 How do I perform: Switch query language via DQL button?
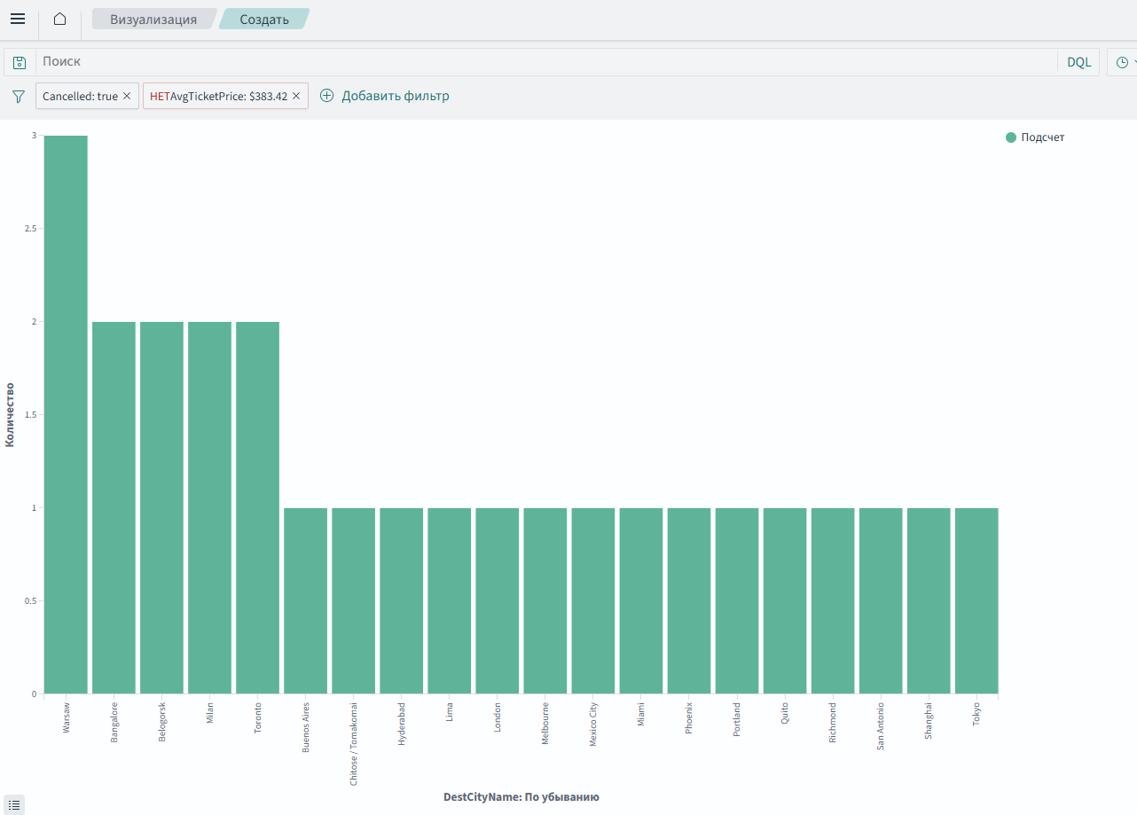[1078, 62]
